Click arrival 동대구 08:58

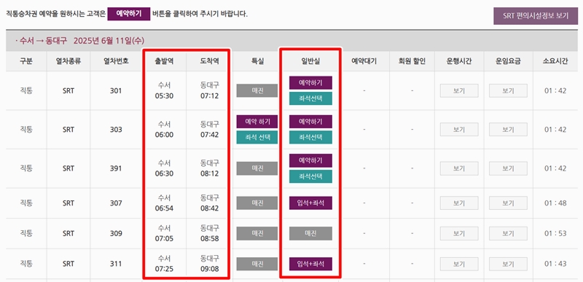(210, 233)
